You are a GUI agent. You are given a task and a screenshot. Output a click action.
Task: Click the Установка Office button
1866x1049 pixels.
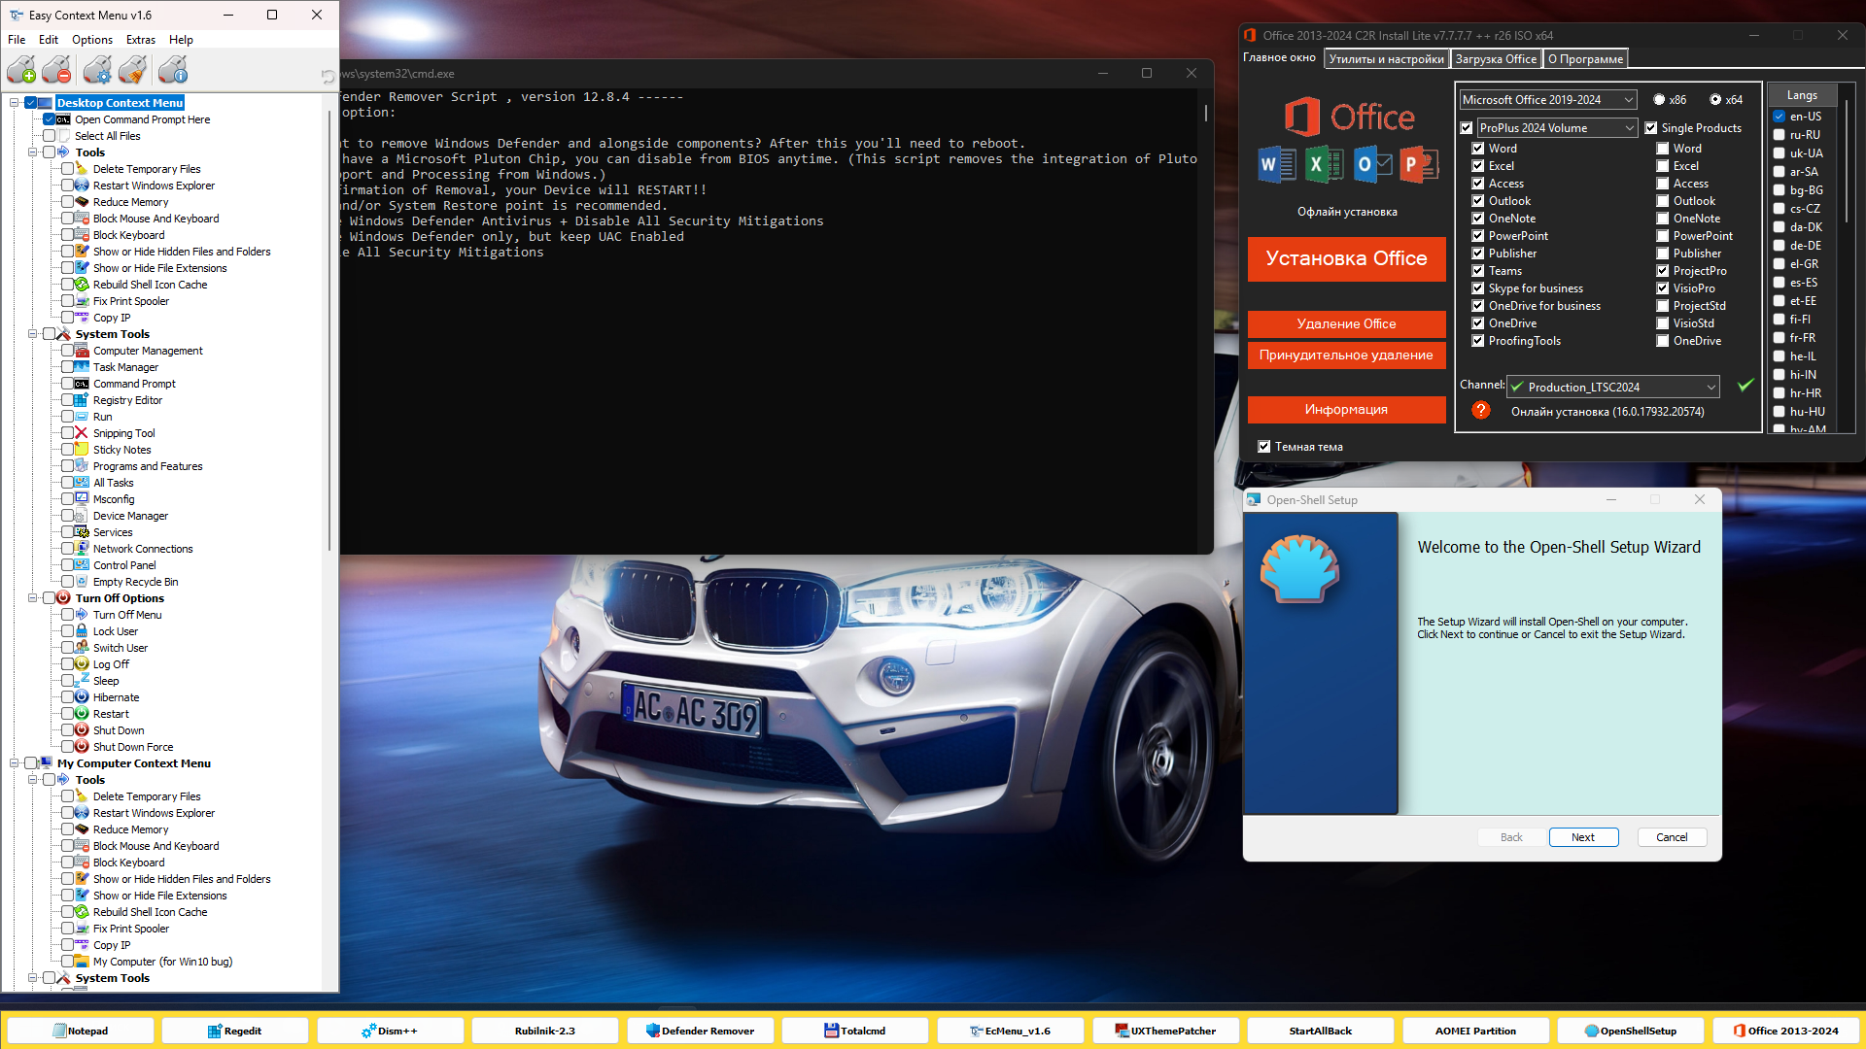[x=1346, y=258]
